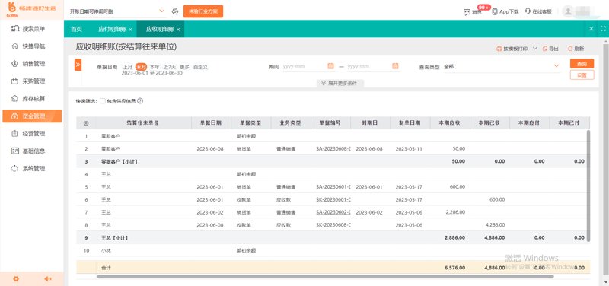Click the help question mark near 包含供应信息
This screenshot has width=609, height=286.
click(140, 101)
